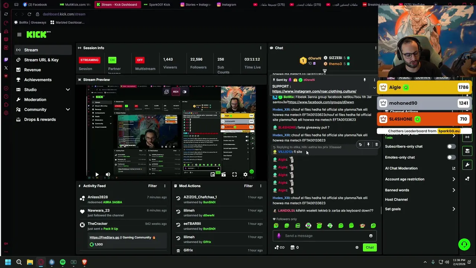Open Achievements page
The height and width of the screenshot is (268, 476).
click(x=43, y=80)
